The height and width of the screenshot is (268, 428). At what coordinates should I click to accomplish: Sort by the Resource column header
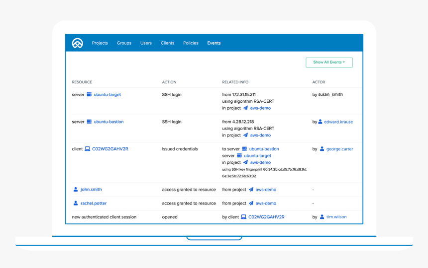[x=82, y=82]
